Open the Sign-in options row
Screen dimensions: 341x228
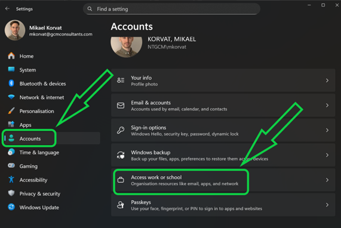[x=223, y=130]
